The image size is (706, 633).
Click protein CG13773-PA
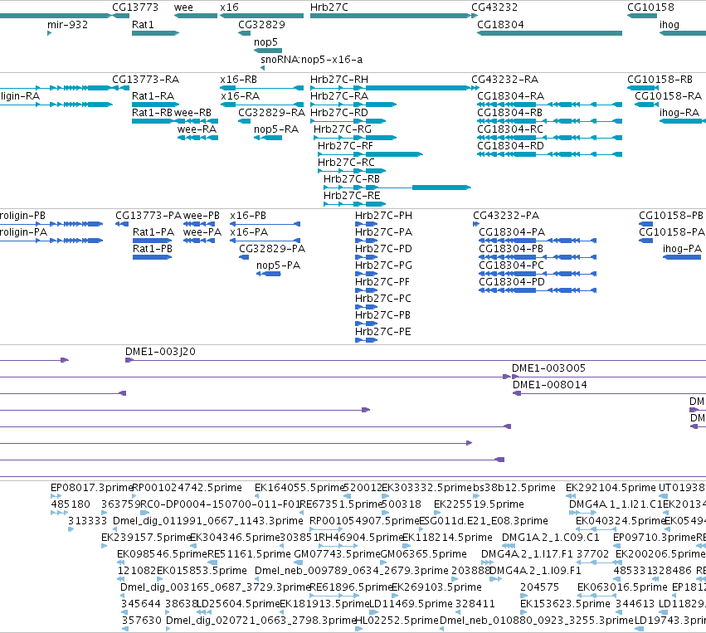coord(149,216)
